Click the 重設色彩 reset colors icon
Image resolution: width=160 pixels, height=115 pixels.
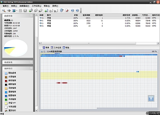coord(6,111)
